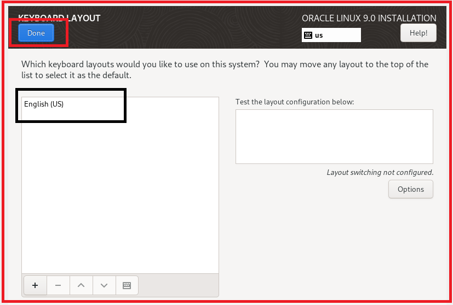Click the blue Done button
453x305 pixels.
[36, 33]
